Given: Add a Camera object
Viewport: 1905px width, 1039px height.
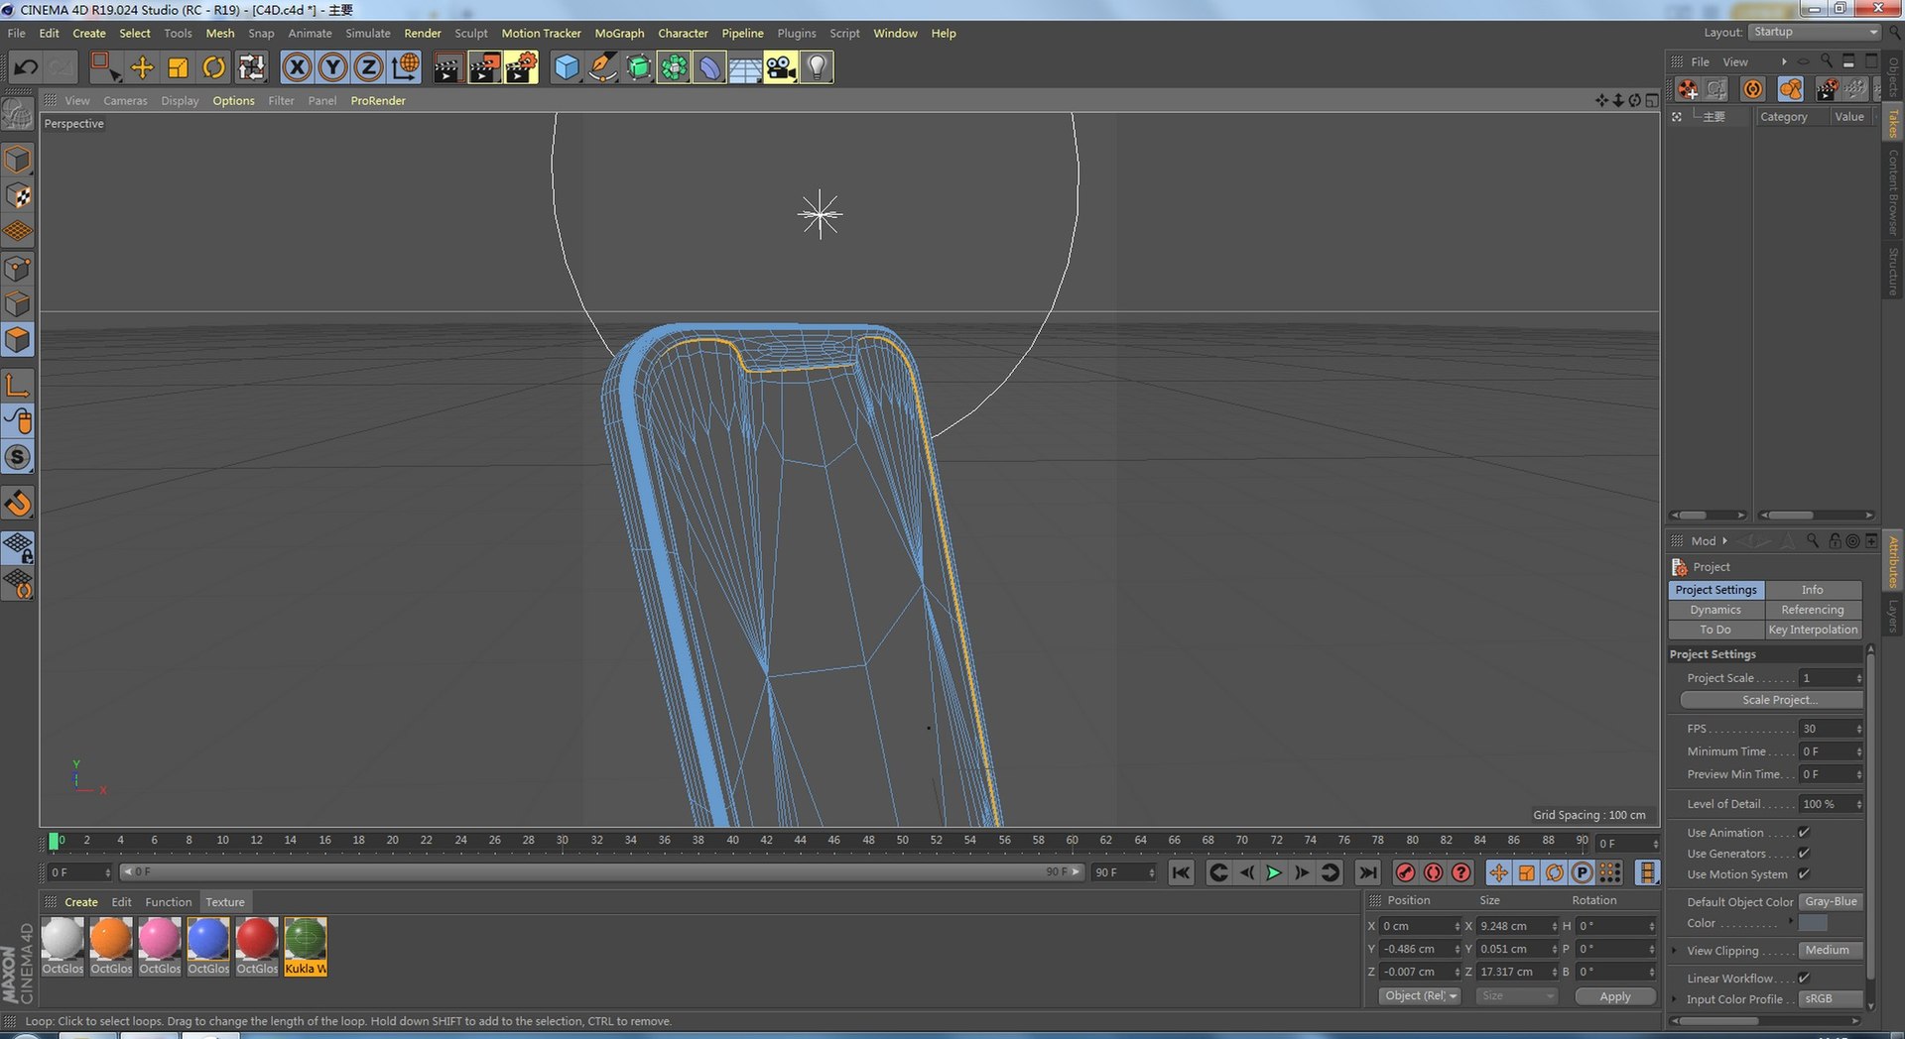Looking at the screenshot, I should 781,67.
